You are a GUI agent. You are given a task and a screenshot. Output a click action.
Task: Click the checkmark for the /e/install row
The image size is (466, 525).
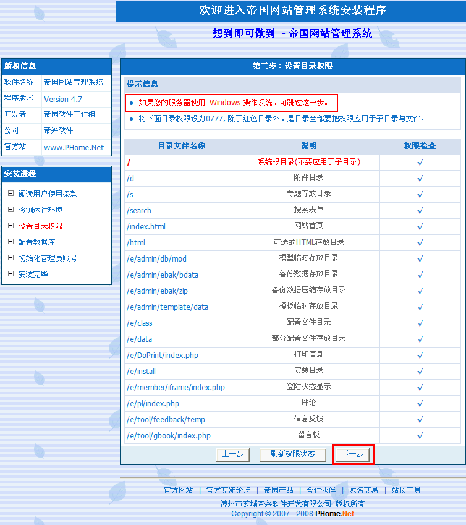click(420, 371)
